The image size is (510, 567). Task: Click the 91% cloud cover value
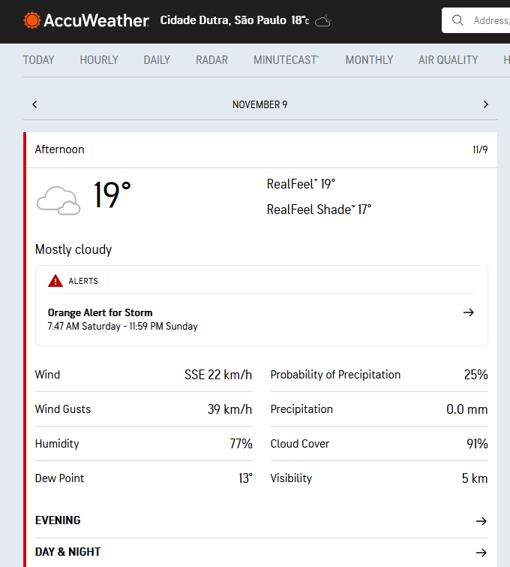[x=477, y=444]
